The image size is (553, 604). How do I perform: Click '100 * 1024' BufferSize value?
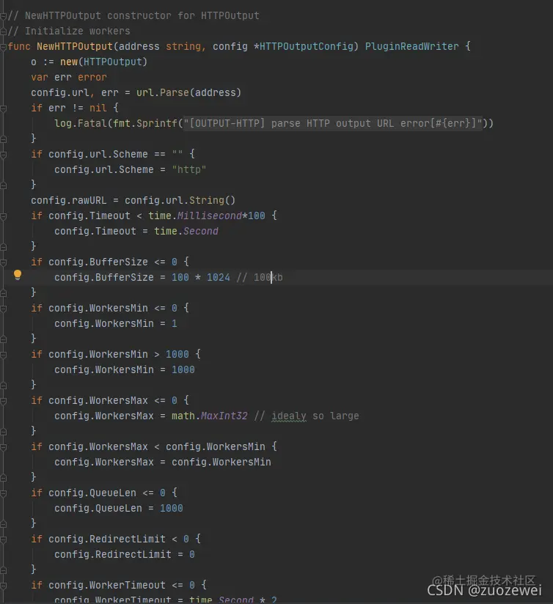pyautogui.click(x=201, y=278)
